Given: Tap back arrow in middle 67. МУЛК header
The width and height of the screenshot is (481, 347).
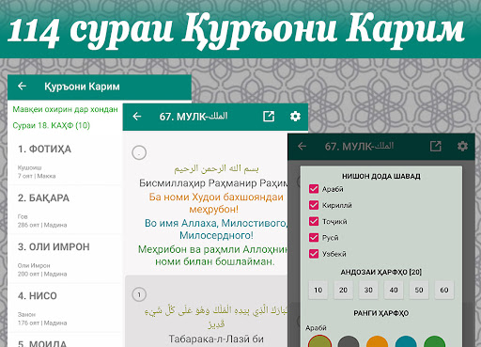Looking at the screenshot, I should (x=137, y=117).
